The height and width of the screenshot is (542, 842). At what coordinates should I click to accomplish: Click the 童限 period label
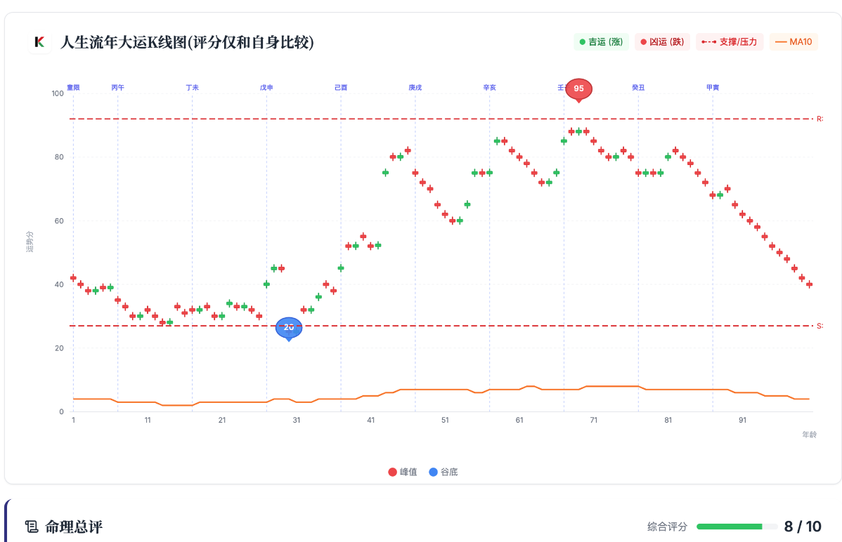click(73, 88)
